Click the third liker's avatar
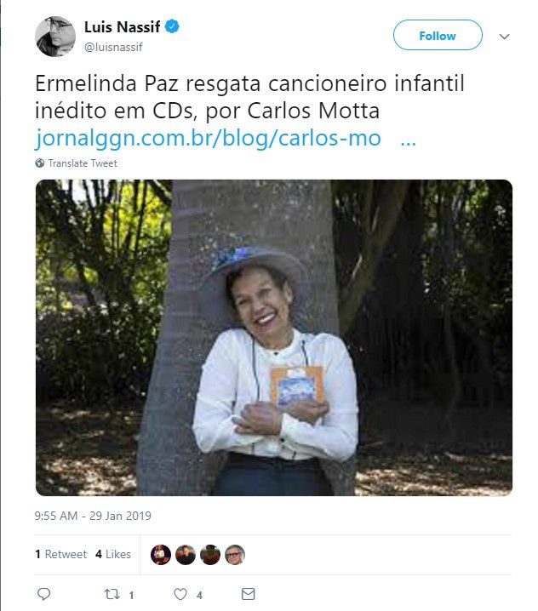The width and height of the screenshot is (538, 611). (210, 555)
